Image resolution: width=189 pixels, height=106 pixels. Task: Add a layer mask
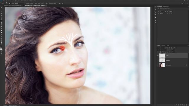tap(178, 105)
